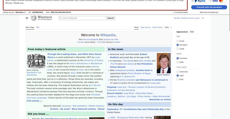The height and width of the screenshot is (119, 230).
Task: Open the free encyclopedia link
Action: (90, 39)
